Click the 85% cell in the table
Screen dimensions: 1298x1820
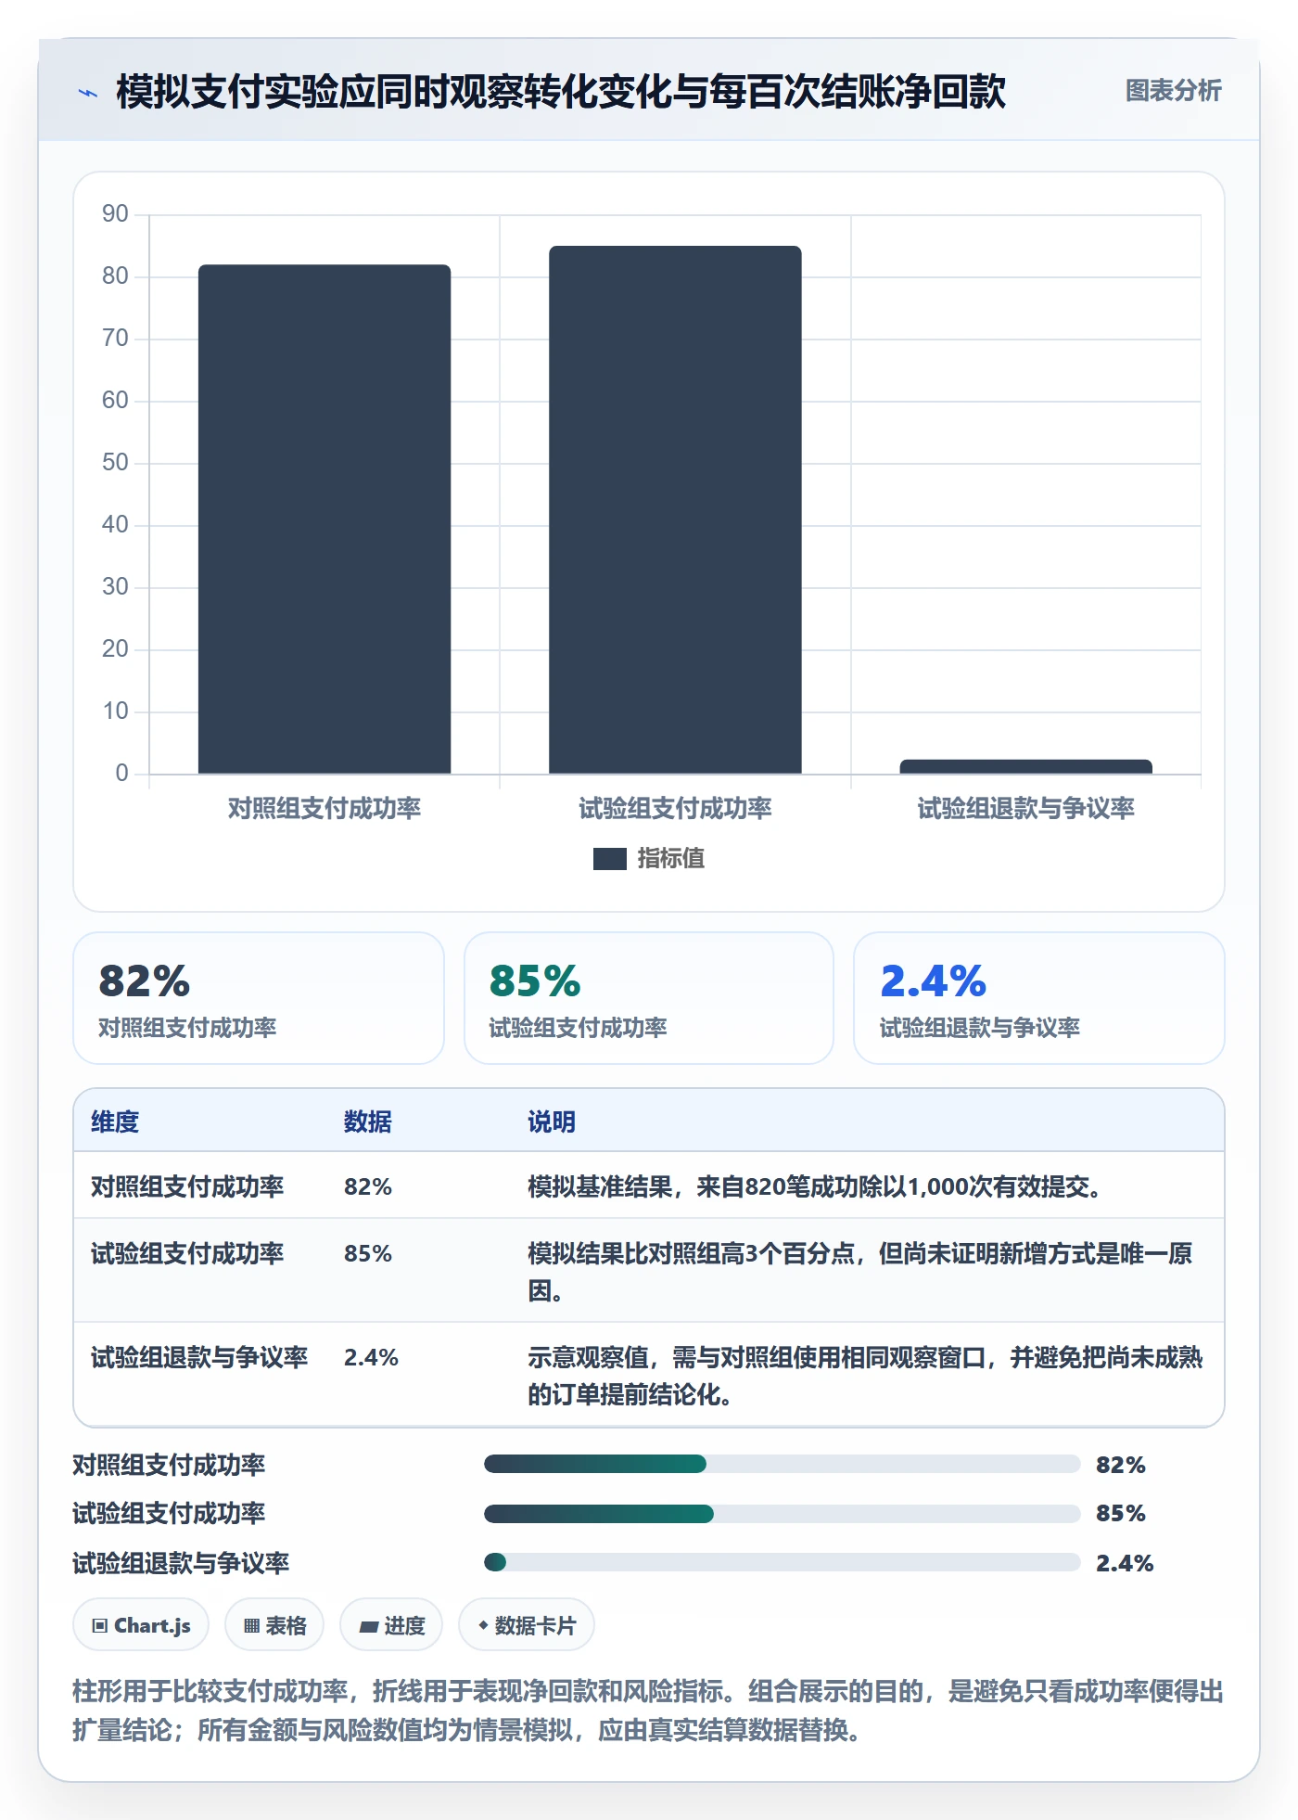[368, 1253]
